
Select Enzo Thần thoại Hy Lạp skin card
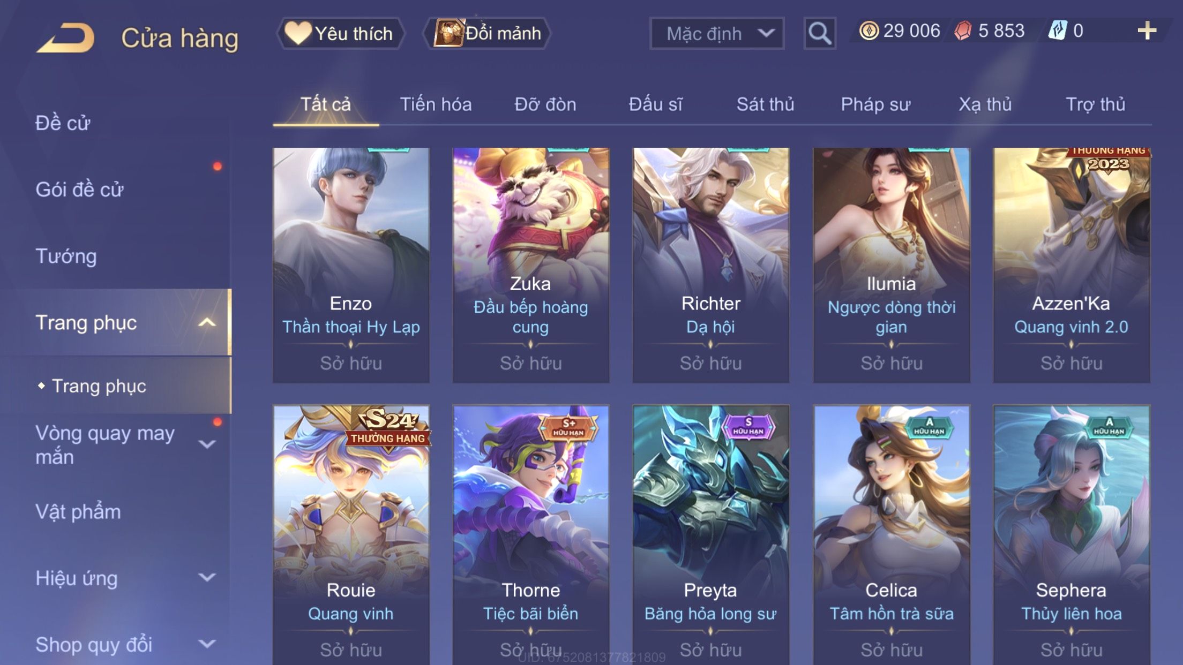pos(351,265)
